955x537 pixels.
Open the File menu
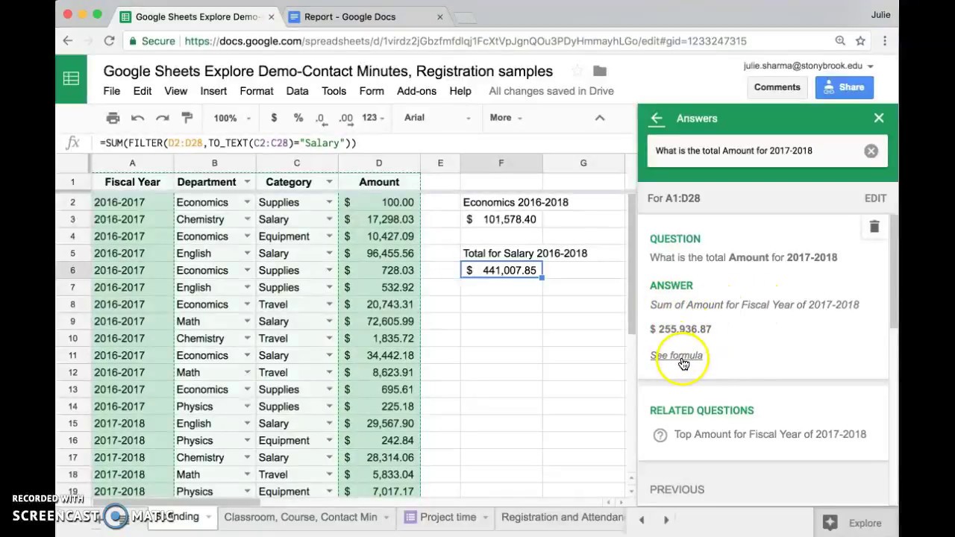coord(111,91)
